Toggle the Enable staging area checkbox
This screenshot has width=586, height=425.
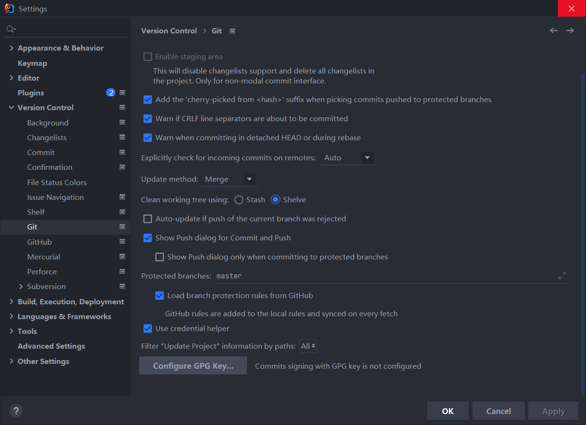point(148,57)
